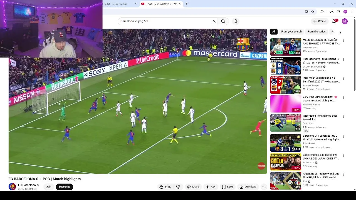
Task: Open options for Pink Sunset Gradient video
Action: point(343,97)
